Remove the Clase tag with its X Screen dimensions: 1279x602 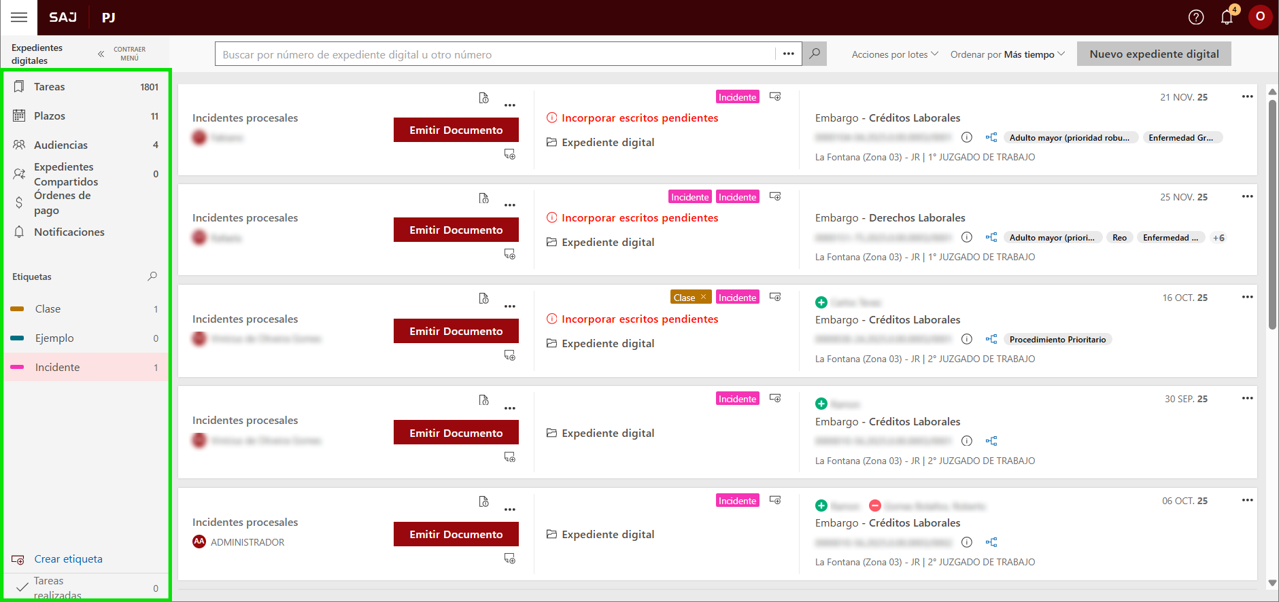[x=703, y=297]
